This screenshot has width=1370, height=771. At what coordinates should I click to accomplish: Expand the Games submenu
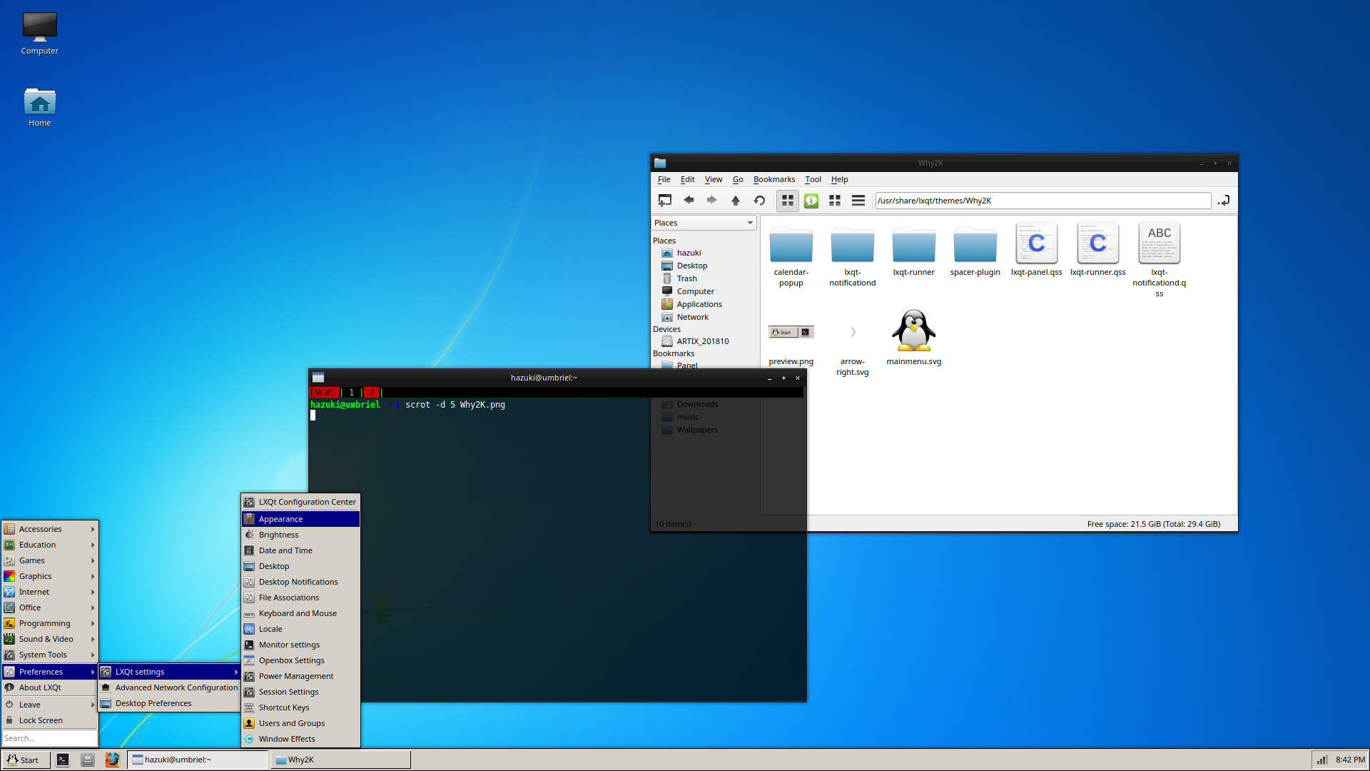[x=49, y=560]
